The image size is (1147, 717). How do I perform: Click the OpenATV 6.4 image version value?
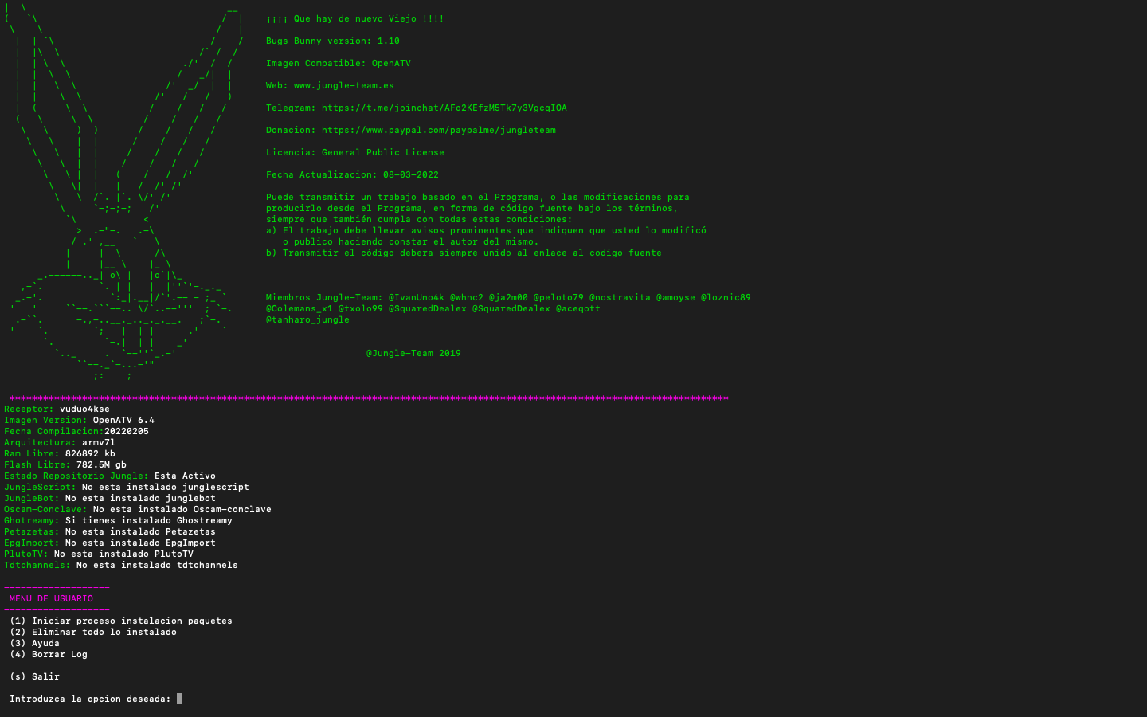click(x=123, y=420)
